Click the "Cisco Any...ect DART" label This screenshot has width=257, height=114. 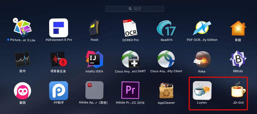click(130, 71)
